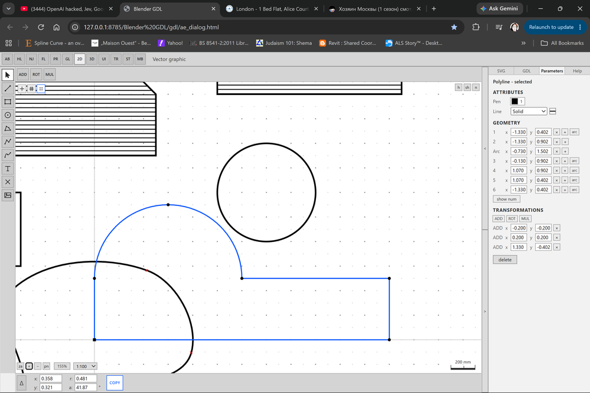Toggle the delta relative coordinates button

point(21,383)
